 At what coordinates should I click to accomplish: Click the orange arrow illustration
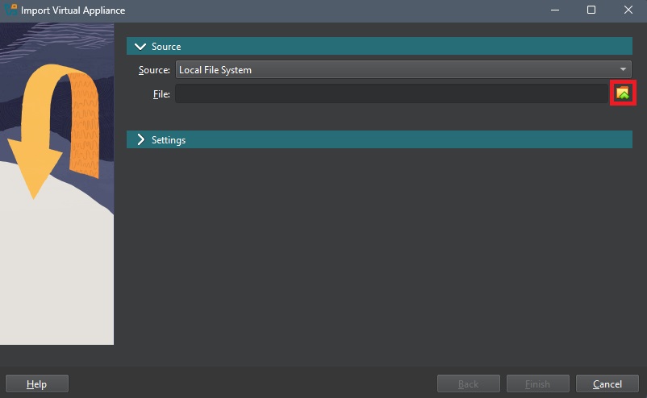tap(36, 129)
